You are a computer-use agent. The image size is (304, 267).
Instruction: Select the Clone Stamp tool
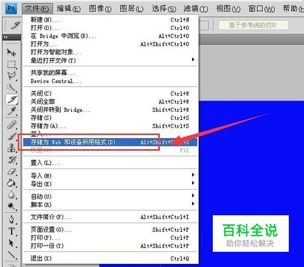[12, 148]
